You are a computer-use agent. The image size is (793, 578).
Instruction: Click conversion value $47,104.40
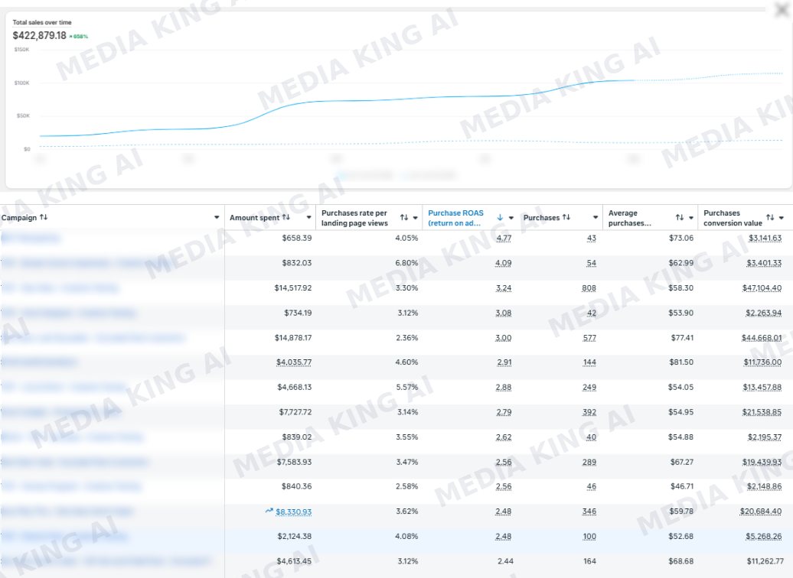762,288
